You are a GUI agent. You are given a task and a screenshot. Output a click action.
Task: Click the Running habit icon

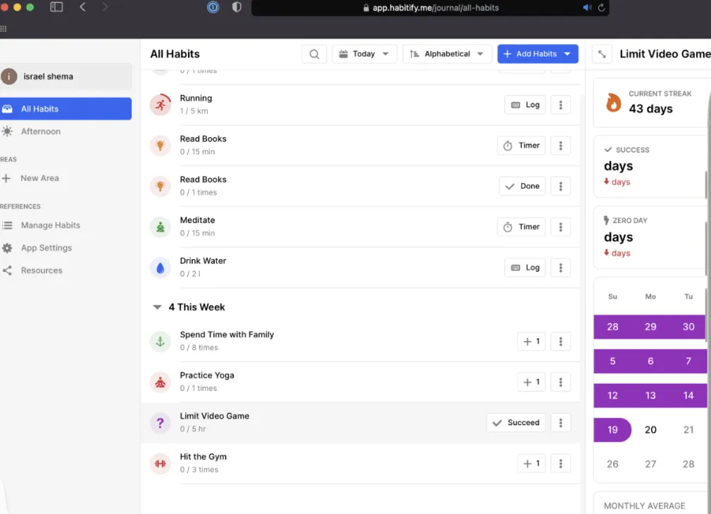[161, 105]
